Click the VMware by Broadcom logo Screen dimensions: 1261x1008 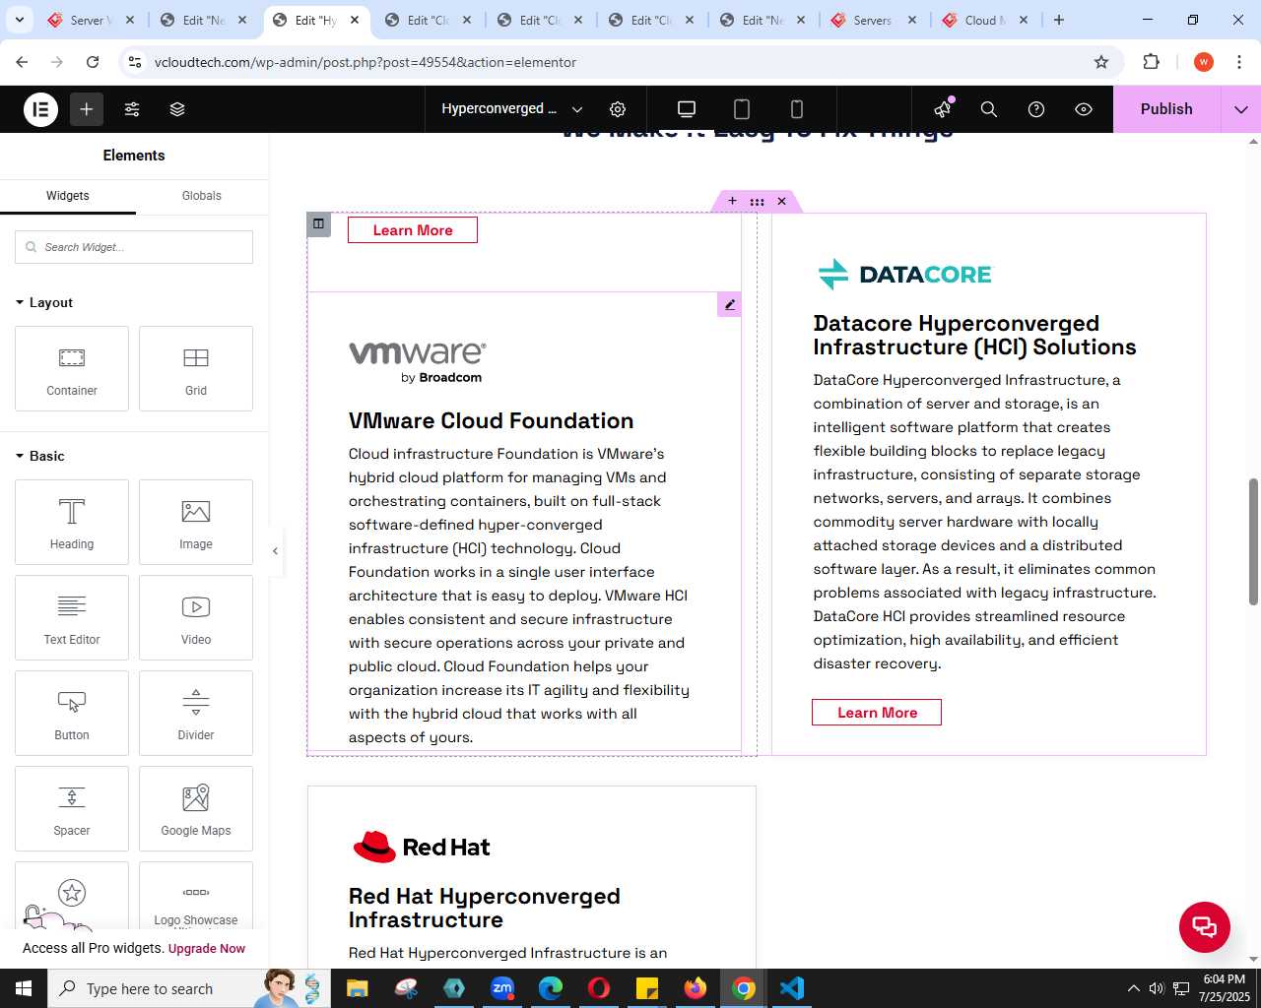[x=418, y=362]
